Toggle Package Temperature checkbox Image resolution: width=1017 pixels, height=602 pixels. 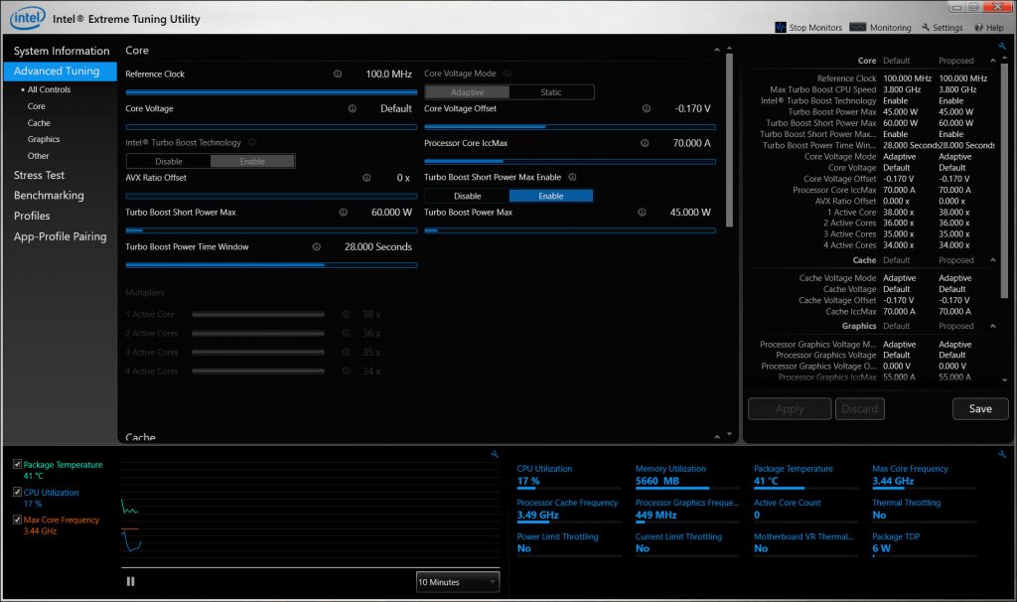(x=18, y=464)
